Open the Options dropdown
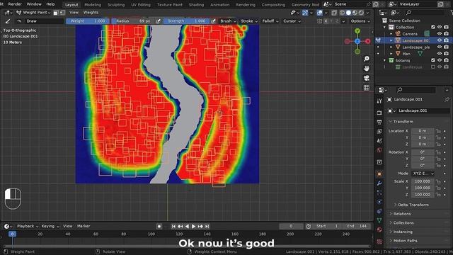 pos(360,21)
